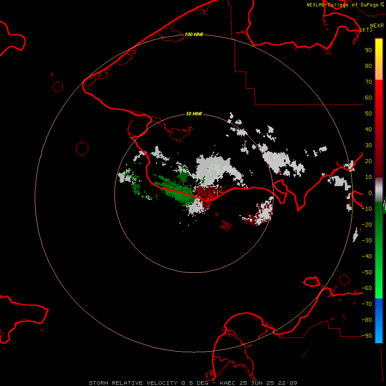Image resolution: width=386 pixels, height=386 pixels.
Task: Click the 80 value on velocity scale
Action: click(x=368, y=66)
